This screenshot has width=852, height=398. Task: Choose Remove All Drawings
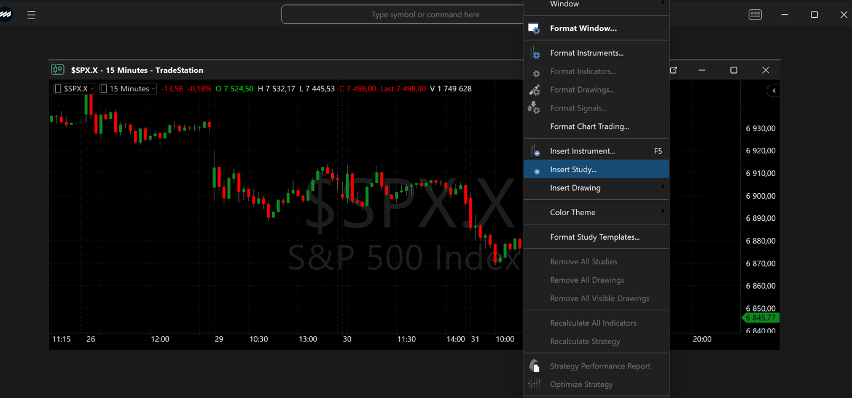596,280
